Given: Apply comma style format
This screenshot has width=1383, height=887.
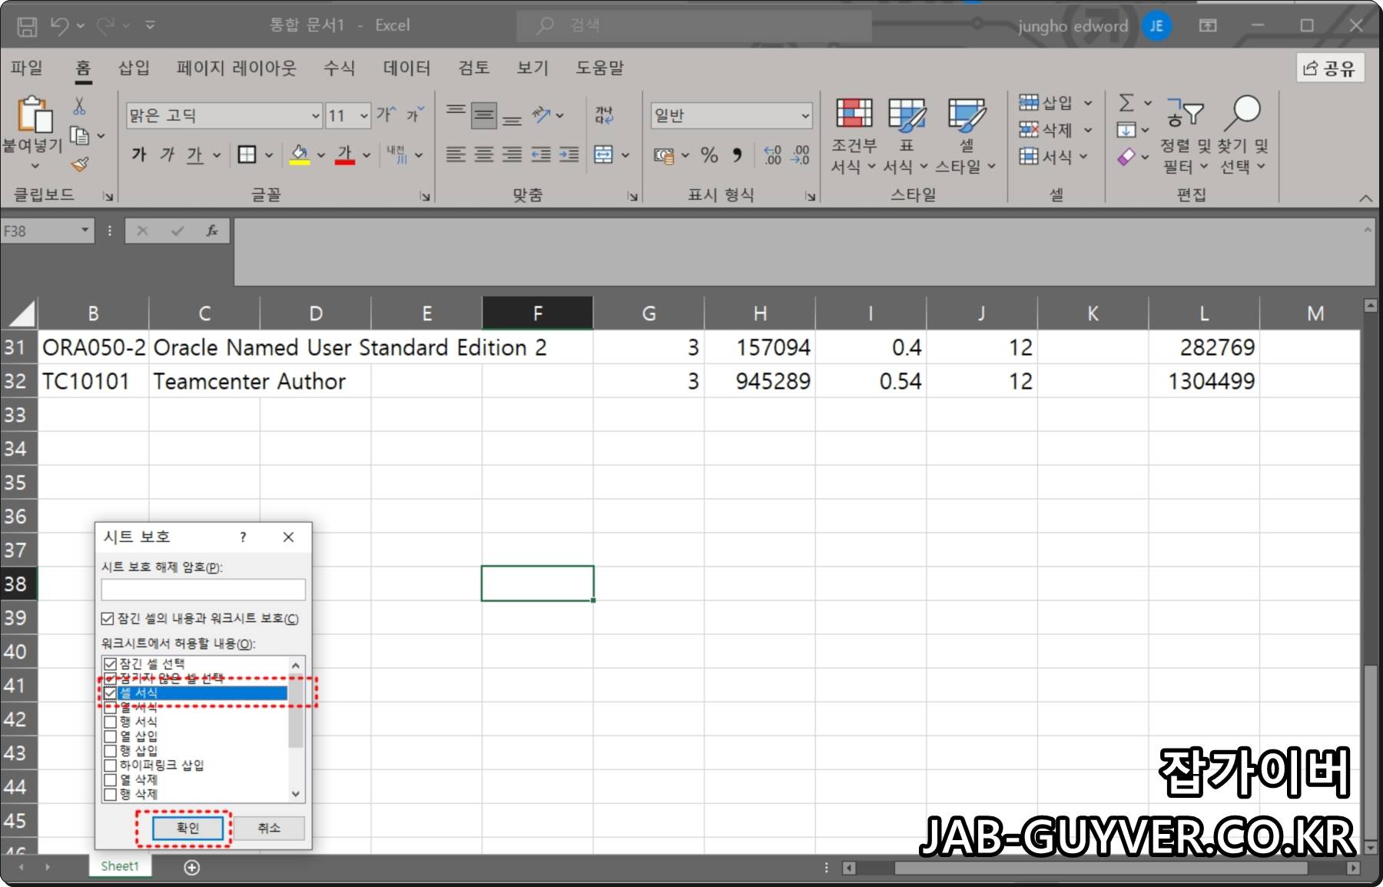Looking at the screenshot, I should click(737, 155).
